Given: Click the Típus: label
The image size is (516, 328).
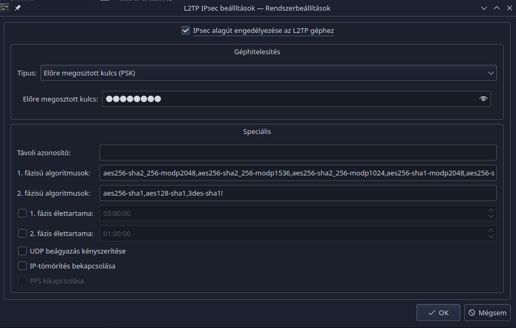Looking at the screenshot, I should coord(27,73).
